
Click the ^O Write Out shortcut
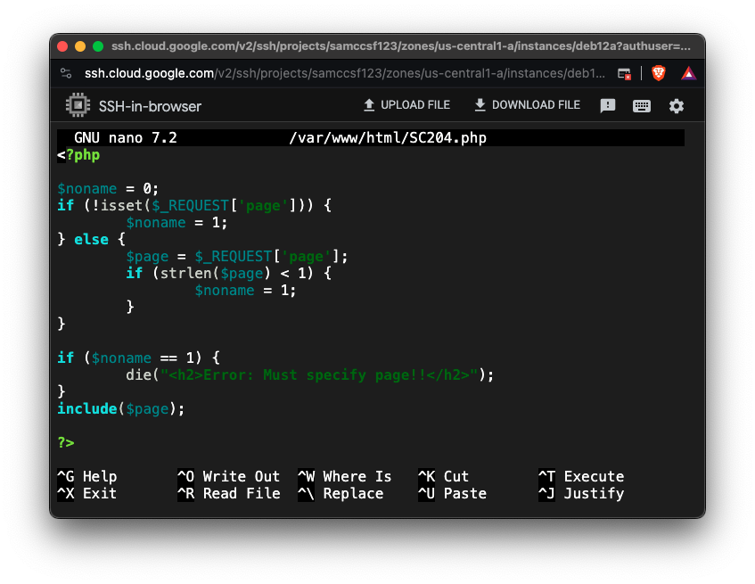[x=228, y=476]
